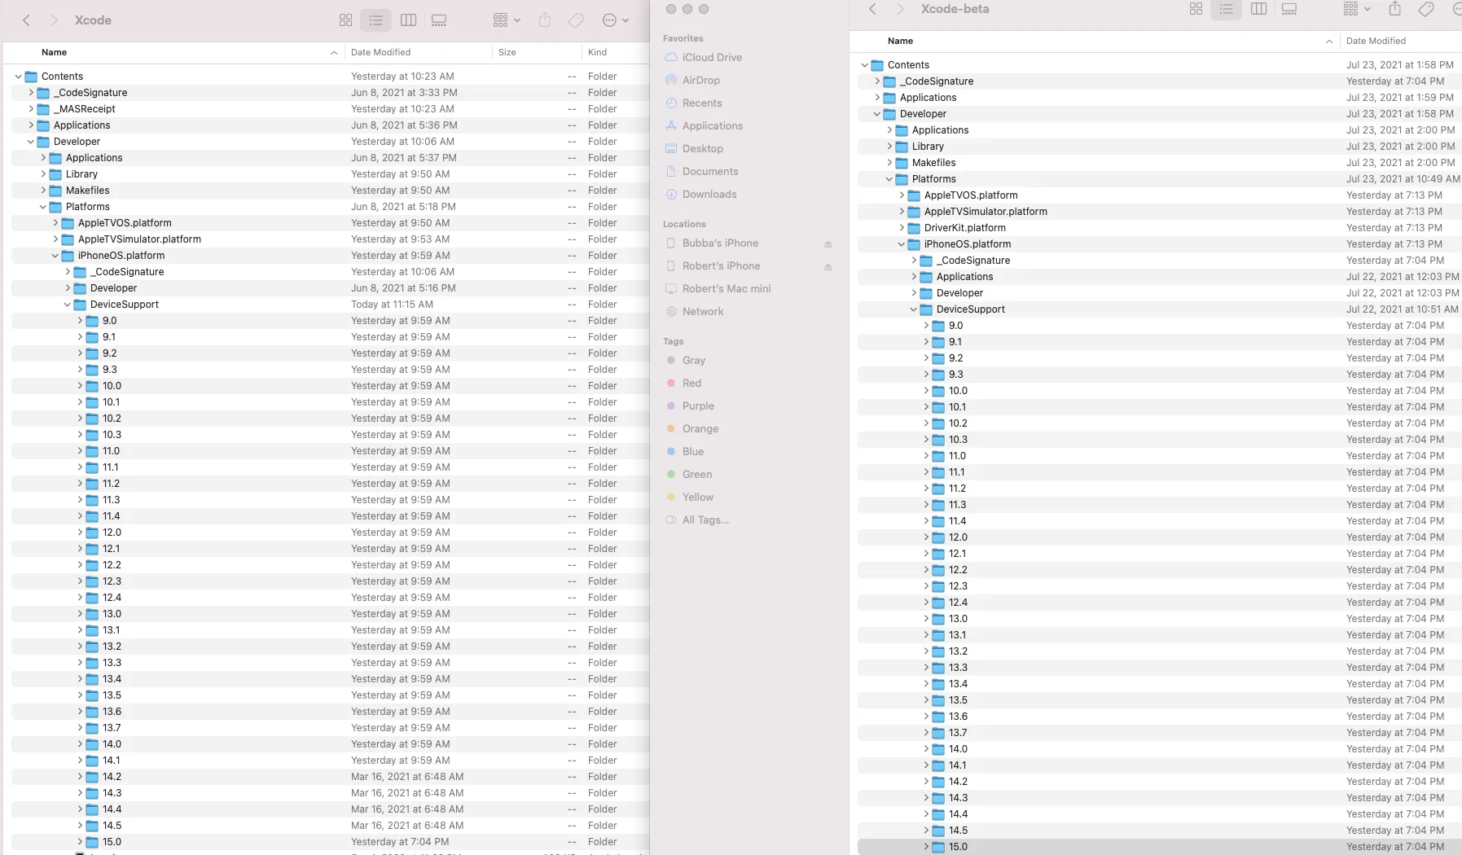Screen dimensions: 1462x855
Task: Open the Group By menu in Xcode window
Action: [x=507, y=20]
